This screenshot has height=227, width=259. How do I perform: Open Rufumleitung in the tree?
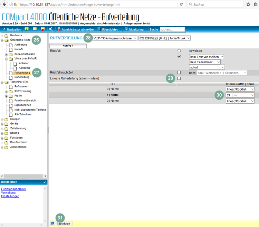tap(22, 77)
